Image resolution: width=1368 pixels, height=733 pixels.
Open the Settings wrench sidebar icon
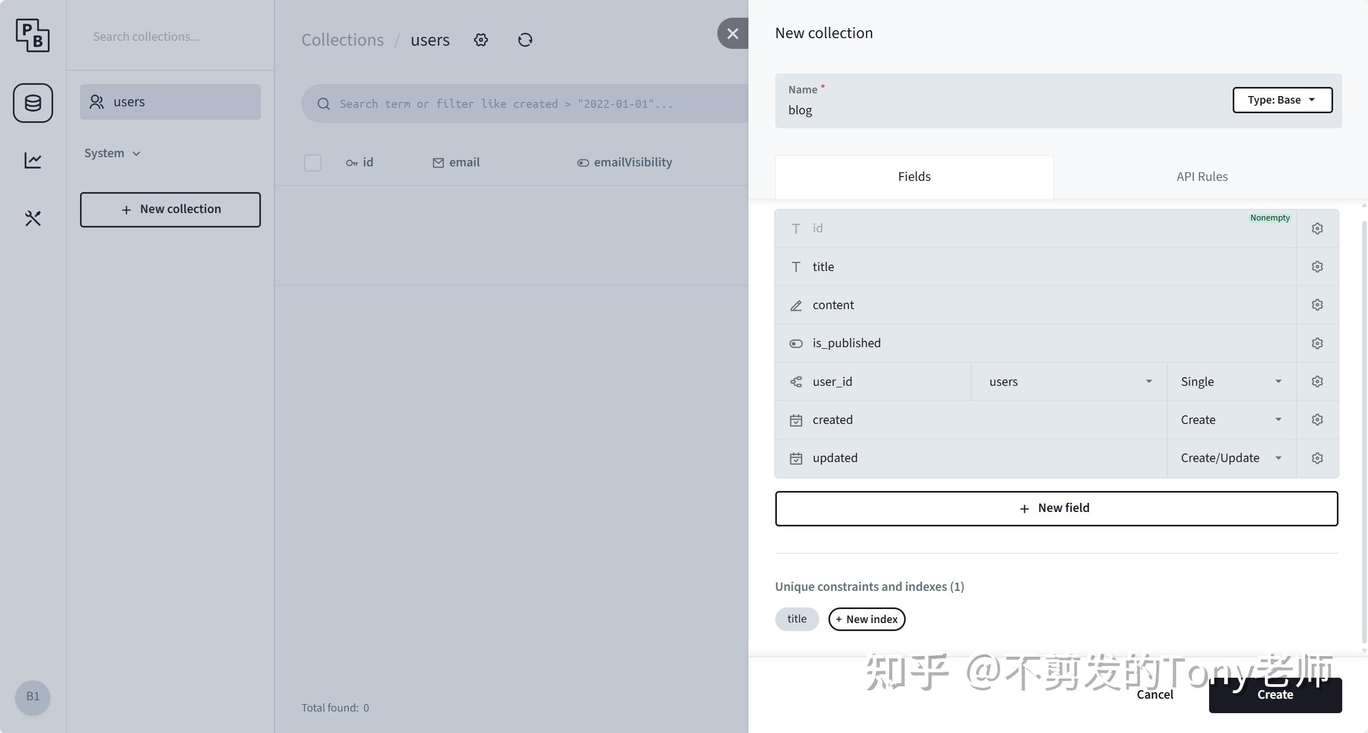pyautogui.click(x=32, y=218)
